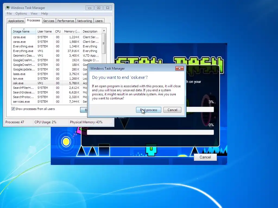Go to the Networking tab
The image size is (278, 208).
84,21
